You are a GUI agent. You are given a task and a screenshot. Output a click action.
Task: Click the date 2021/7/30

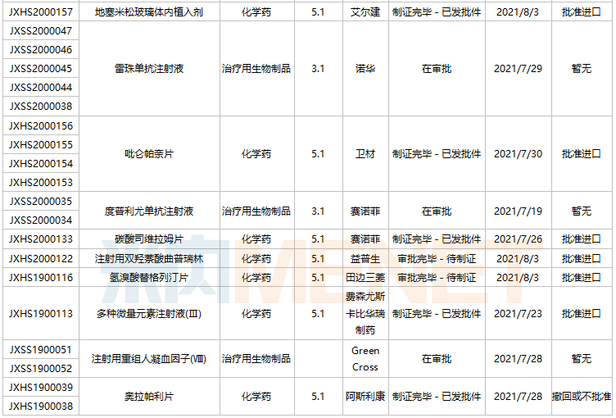pyautogui.click(x=518, y=154)
